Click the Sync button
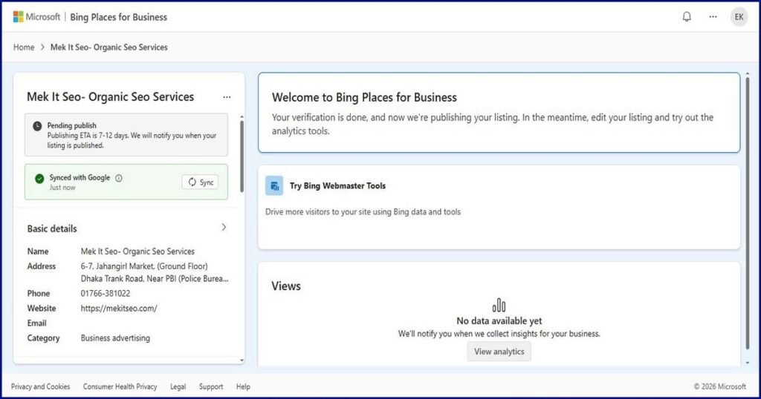The image size is (761, 399). pos(201,182)
